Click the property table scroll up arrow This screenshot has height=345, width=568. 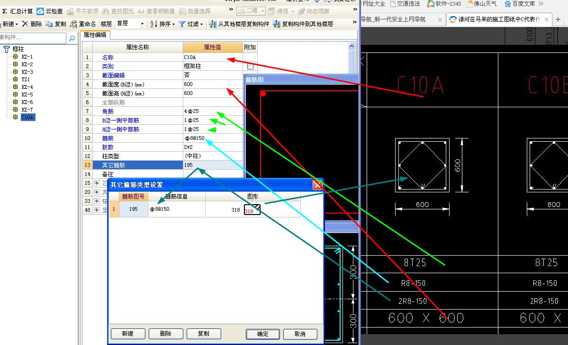[x=352, y=46]
